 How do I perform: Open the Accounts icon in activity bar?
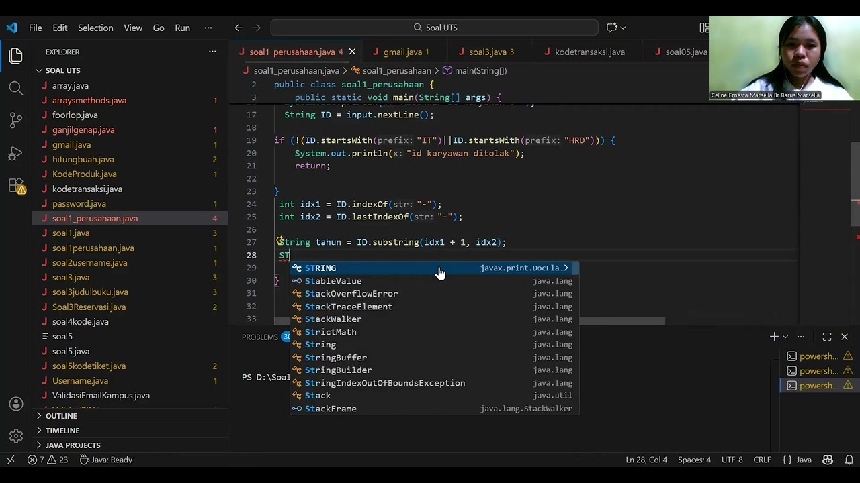[x=16, y=404]
